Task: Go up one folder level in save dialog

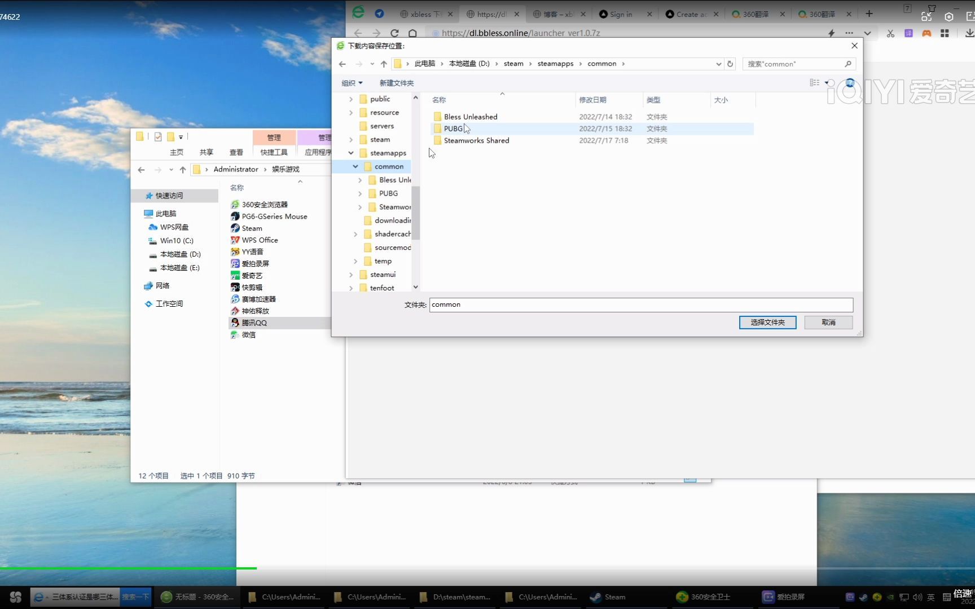Action: 384,64
